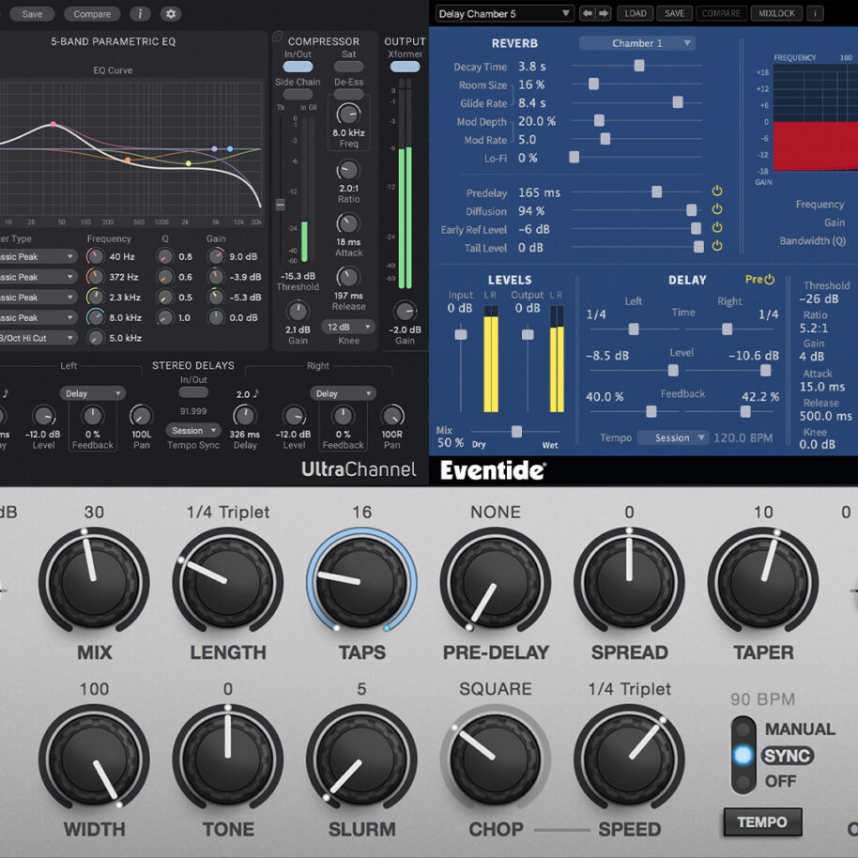Viewport: 858px width, 858px height.
Task: Toggle the Tail Level power icon
Action: pyautogui.click(x=717, y=247)
